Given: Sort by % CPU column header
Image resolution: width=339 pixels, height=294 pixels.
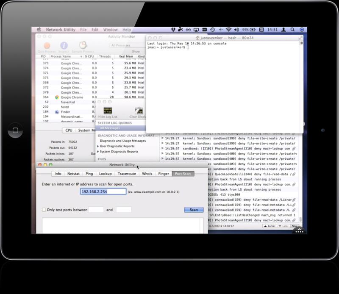Looking at the screenshot, I should pyautogui.click(x=89, y=57).
